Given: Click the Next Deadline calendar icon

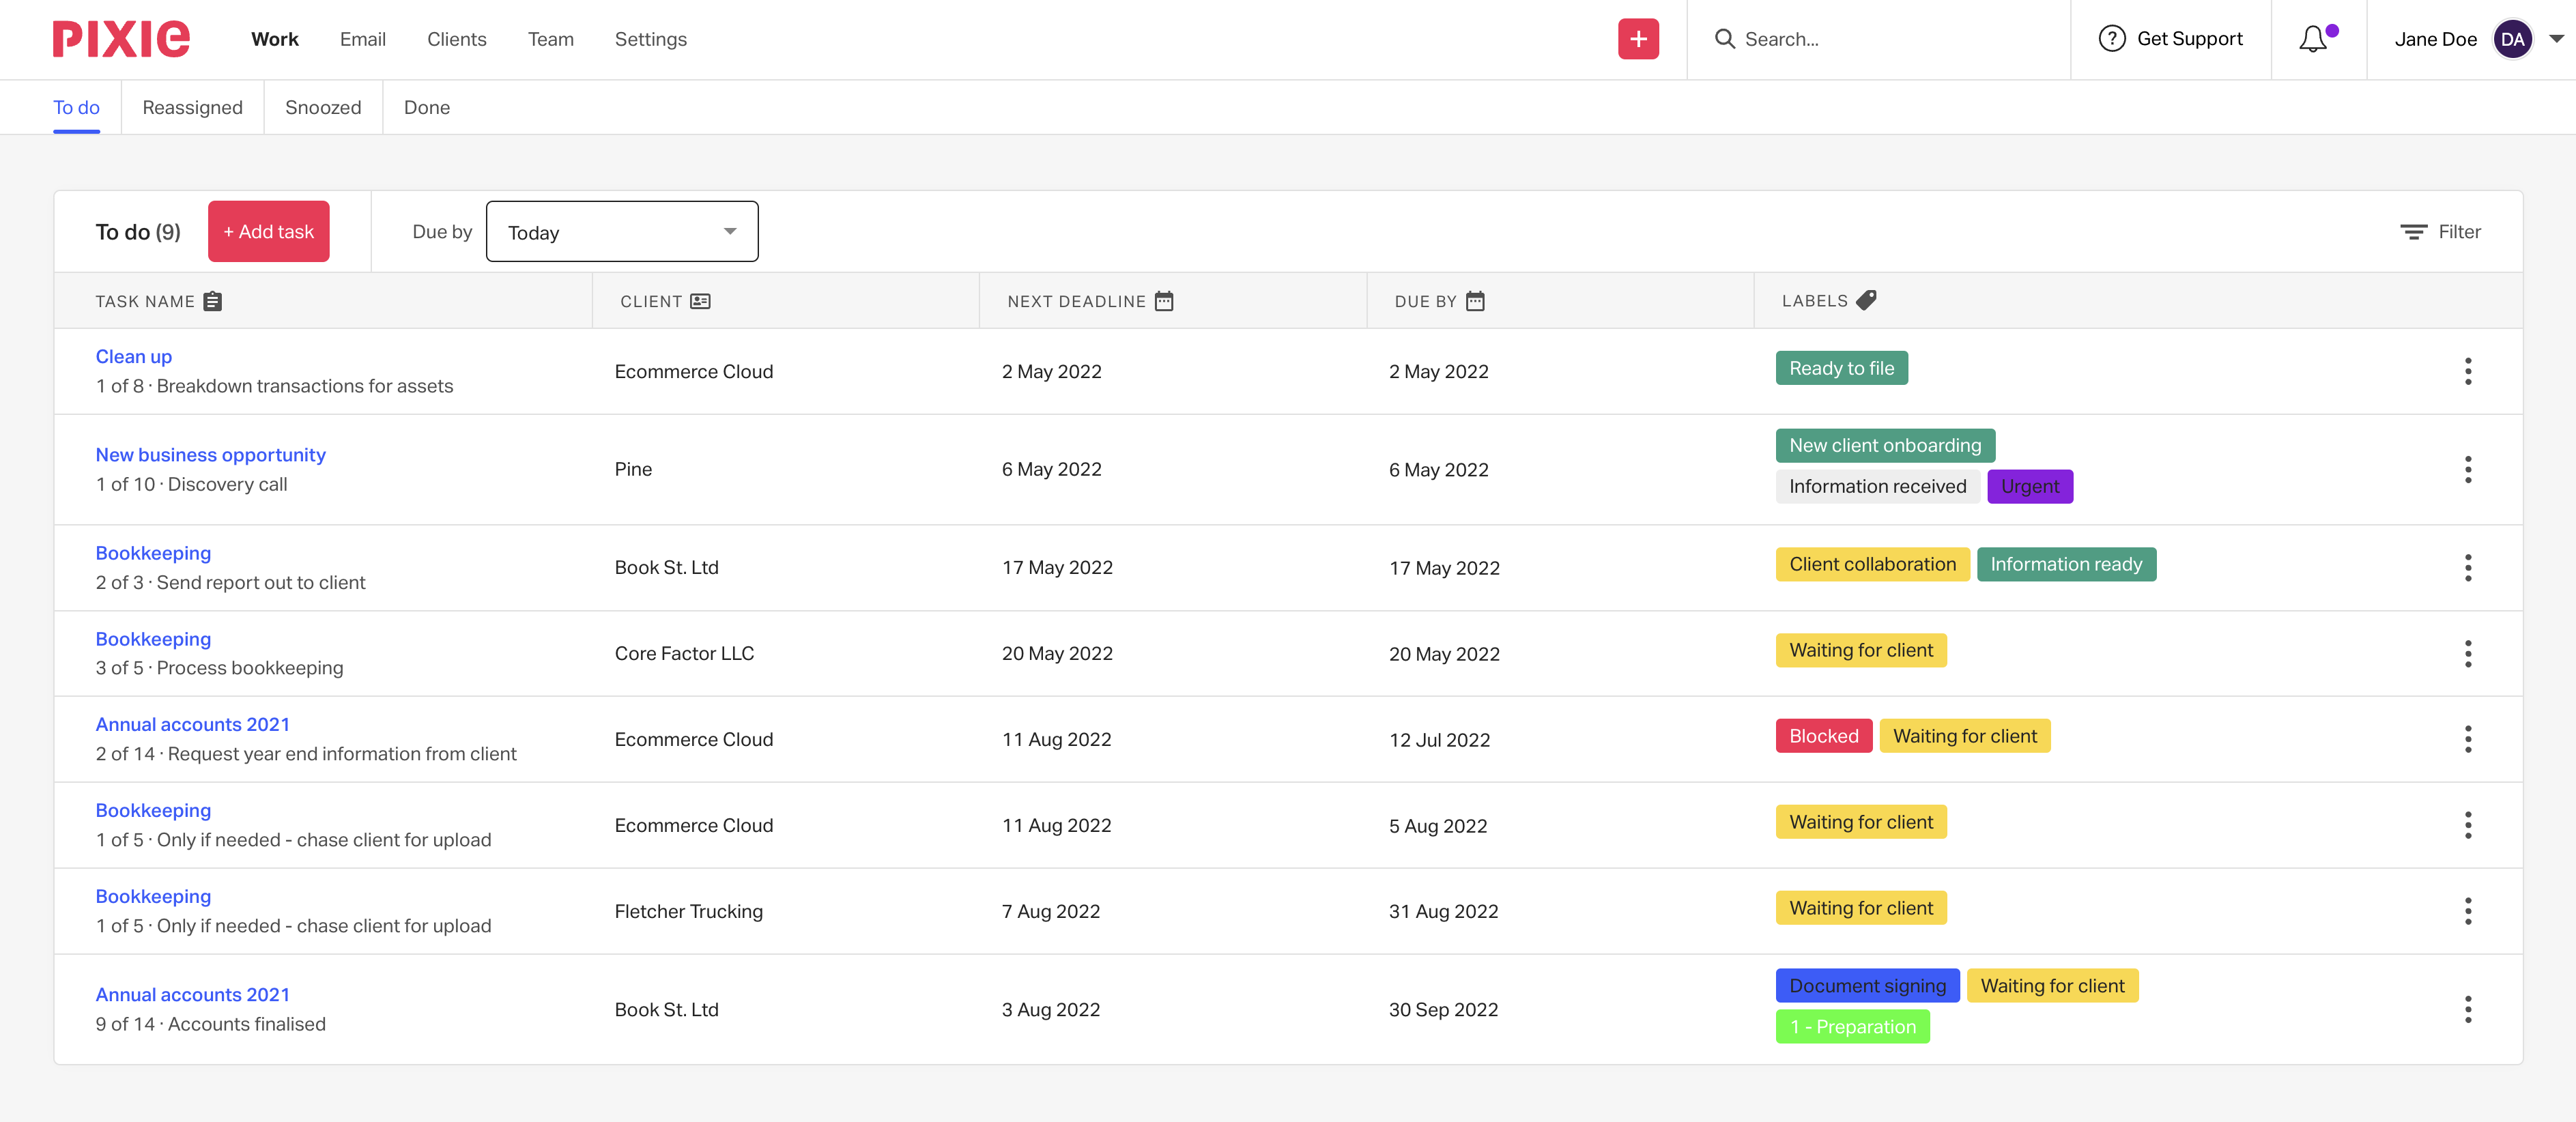Looking at the screenshot, I should tap(1164, 301).
